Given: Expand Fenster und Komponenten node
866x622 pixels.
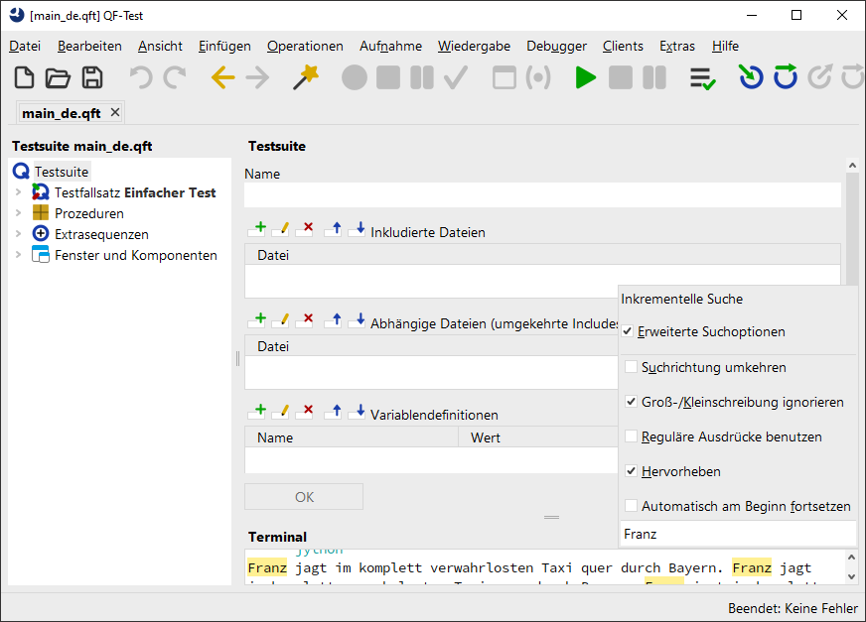Looking at the screenshot, I should pos(18,255).
